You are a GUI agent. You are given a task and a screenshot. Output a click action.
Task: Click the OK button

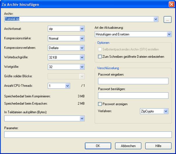[x=98, y=146]
